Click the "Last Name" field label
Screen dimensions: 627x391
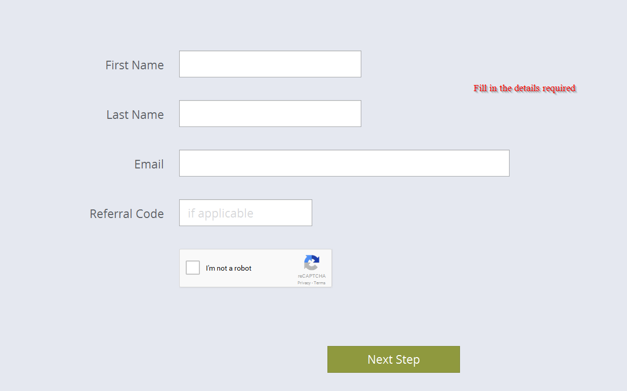click(x=135, y=115)
